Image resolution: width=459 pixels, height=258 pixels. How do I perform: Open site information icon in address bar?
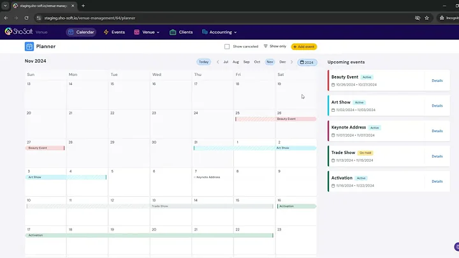pyautogui.click(x=39, y=18)
